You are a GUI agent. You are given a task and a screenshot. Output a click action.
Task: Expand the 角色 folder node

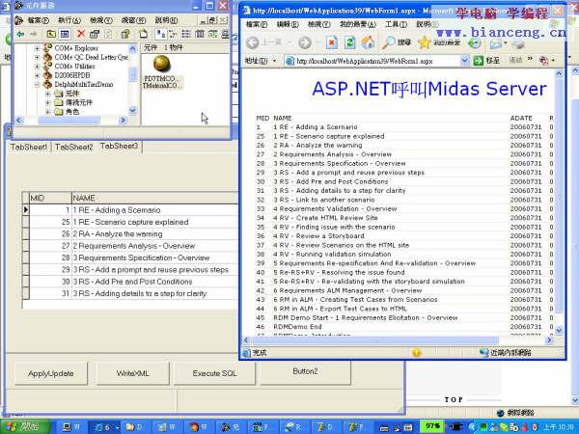[47, 112]
